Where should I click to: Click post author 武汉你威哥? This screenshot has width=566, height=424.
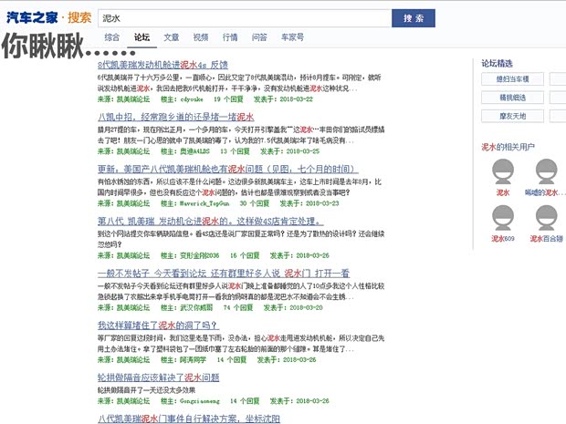coord(196,307)
